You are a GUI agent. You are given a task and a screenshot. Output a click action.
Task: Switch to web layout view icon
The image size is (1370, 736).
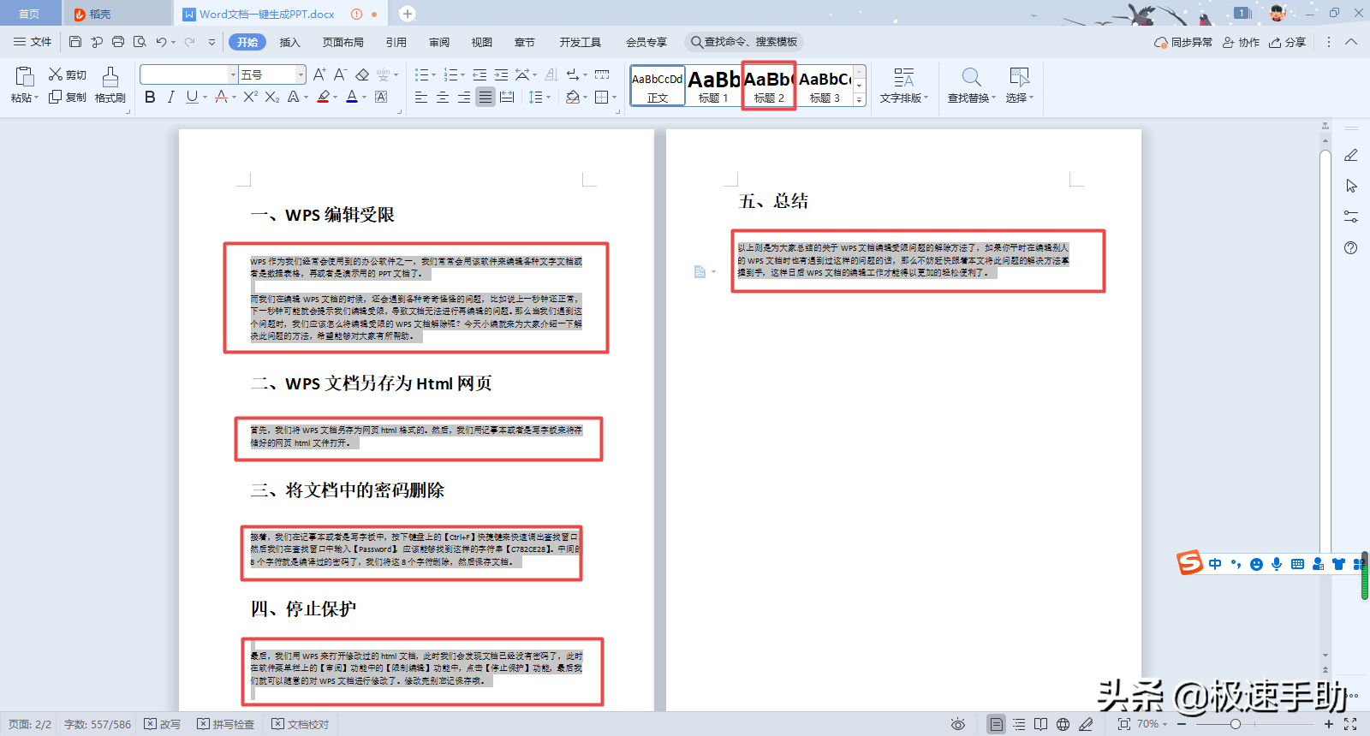[1063, 724]
